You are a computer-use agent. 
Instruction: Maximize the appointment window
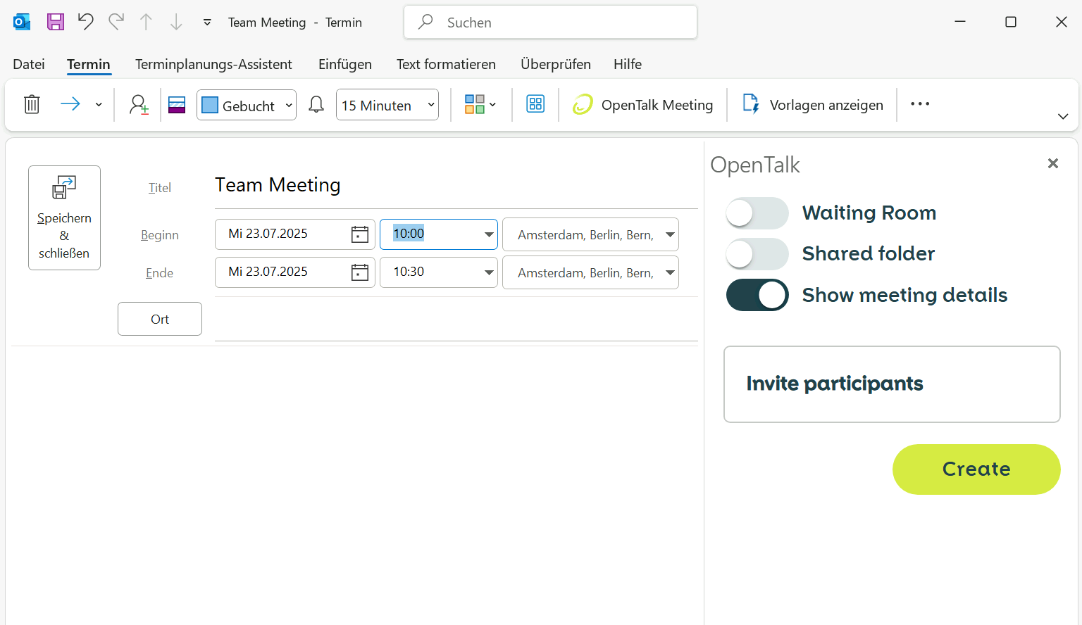point(1011,22)
